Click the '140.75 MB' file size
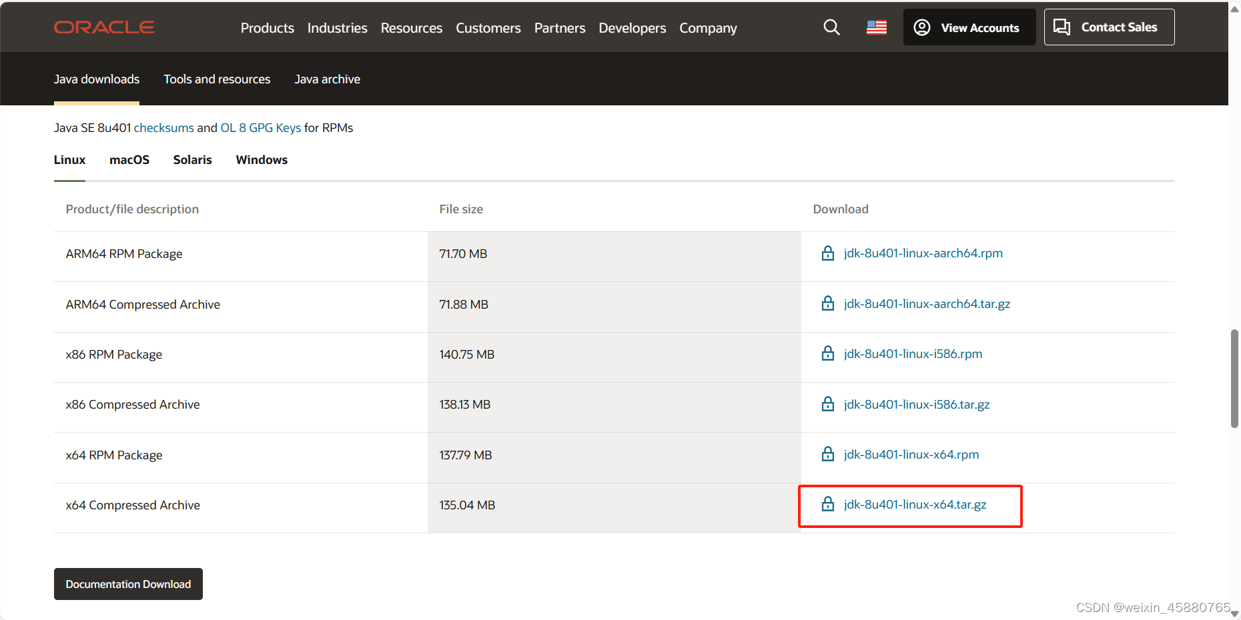This screenshot has height=620, width=1241. [x=467, y=355]
